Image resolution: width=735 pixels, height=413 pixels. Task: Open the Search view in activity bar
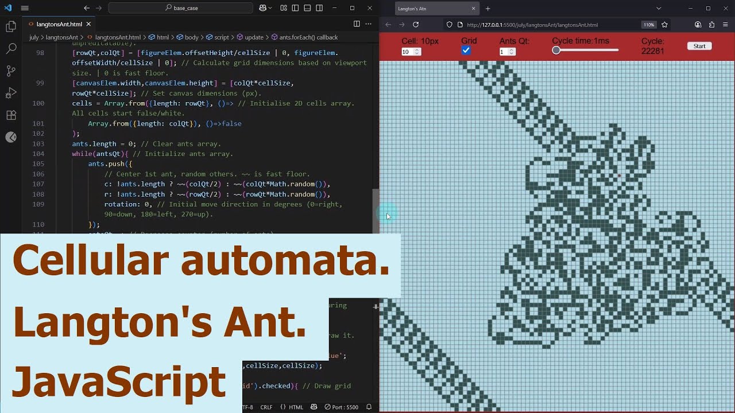(11, 49)
